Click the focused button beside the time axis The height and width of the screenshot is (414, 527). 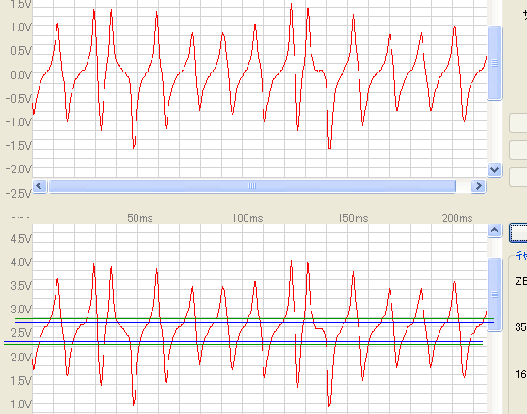click(519, 232)
